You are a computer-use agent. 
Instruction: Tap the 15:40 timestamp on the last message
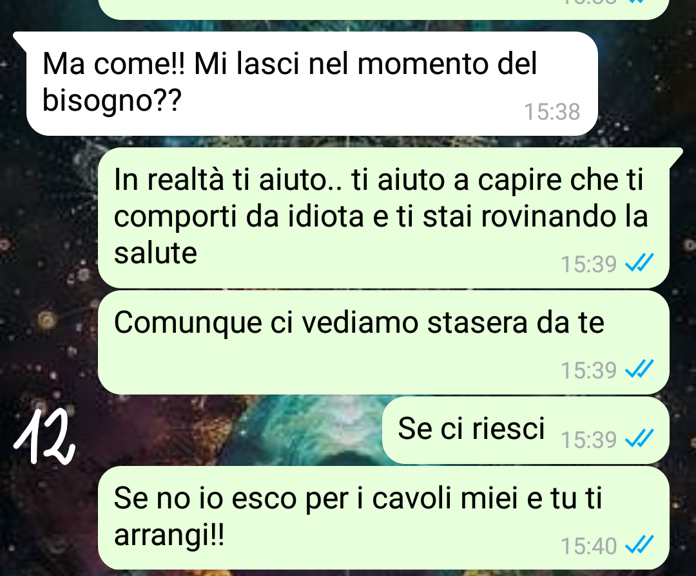[588, 546]
